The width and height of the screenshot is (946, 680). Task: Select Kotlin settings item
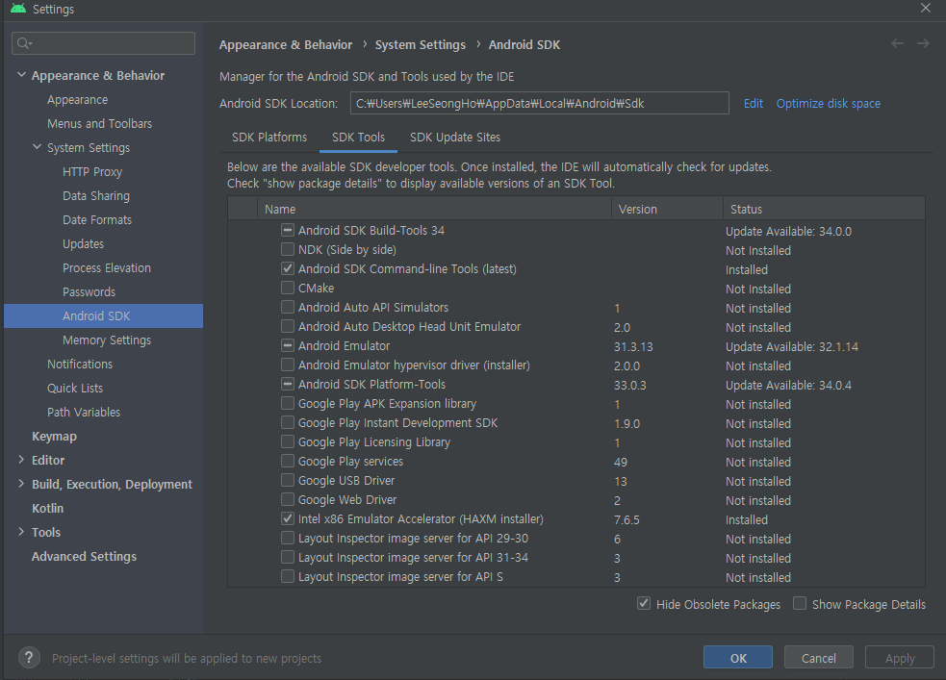[x=48, y=508]
